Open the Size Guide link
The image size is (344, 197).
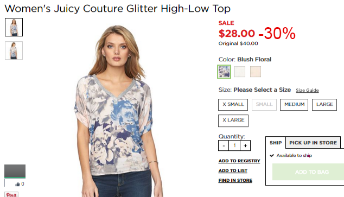307,90
